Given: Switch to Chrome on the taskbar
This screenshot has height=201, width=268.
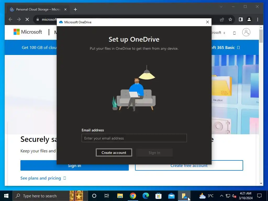Looking at the screenshot, I should pos(133,196).
